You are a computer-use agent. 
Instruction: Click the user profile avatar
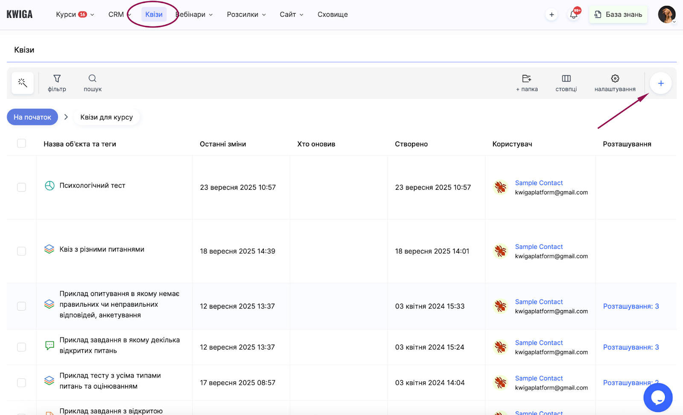pyautogui.click(x=666, y=15)
